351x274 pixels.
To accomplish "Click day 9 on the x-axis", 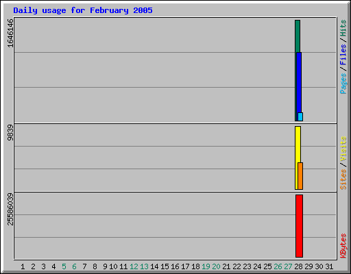I will (x=105, y=266).
